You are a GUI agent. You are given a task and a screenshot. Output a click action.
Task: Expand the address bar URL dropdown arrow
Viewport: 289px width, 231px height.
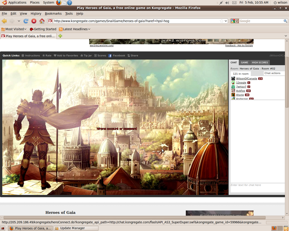226,21
